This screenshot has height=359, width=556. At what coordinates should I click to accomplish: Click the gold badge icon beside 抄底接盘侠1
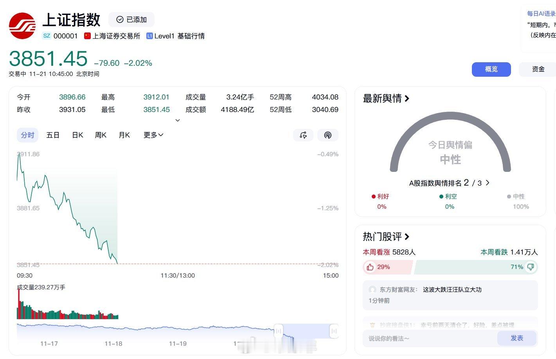(x=372, y=325)
